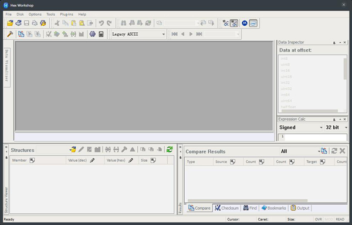Close the Data Inspector panel
The height and width of the screenshot is (225, 352).
(x=345, y=43)
